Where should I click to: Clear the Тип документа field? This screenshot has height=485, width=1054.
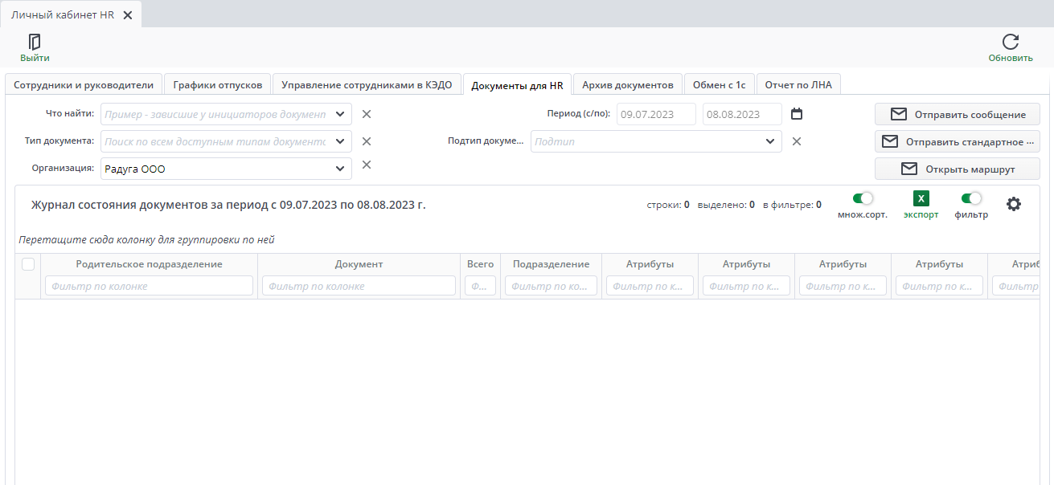[x=366, y=141]
